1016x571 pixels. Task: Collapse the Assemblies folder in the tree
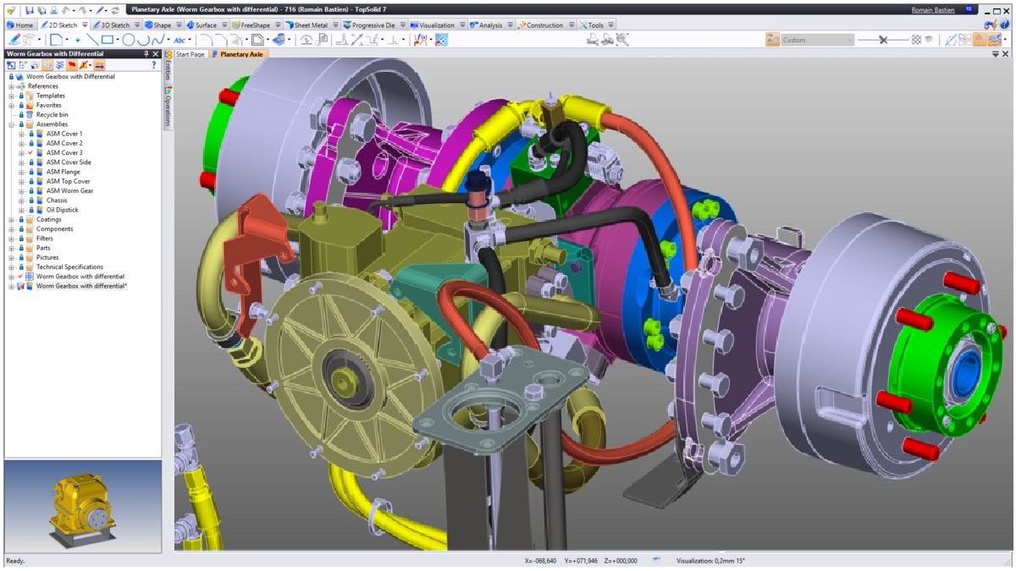12,124
